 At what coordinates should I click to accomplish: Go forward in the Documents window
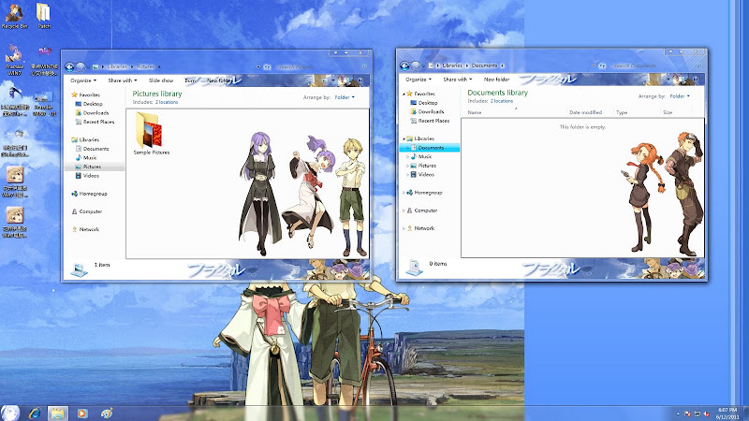point(416,65)
